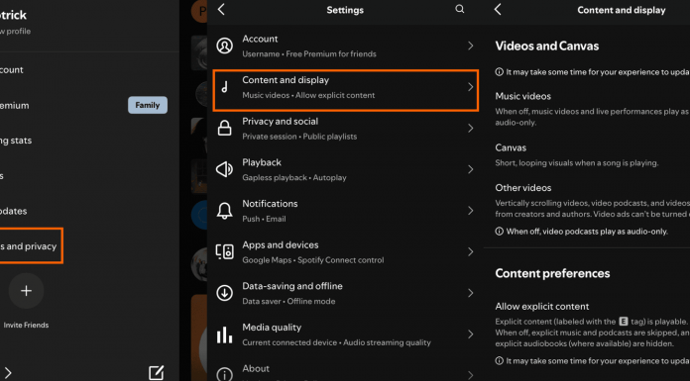690x381 pixels.
Task: Click 'Data saver • Offline mode' subtitle
Action: tap(288, 302)
